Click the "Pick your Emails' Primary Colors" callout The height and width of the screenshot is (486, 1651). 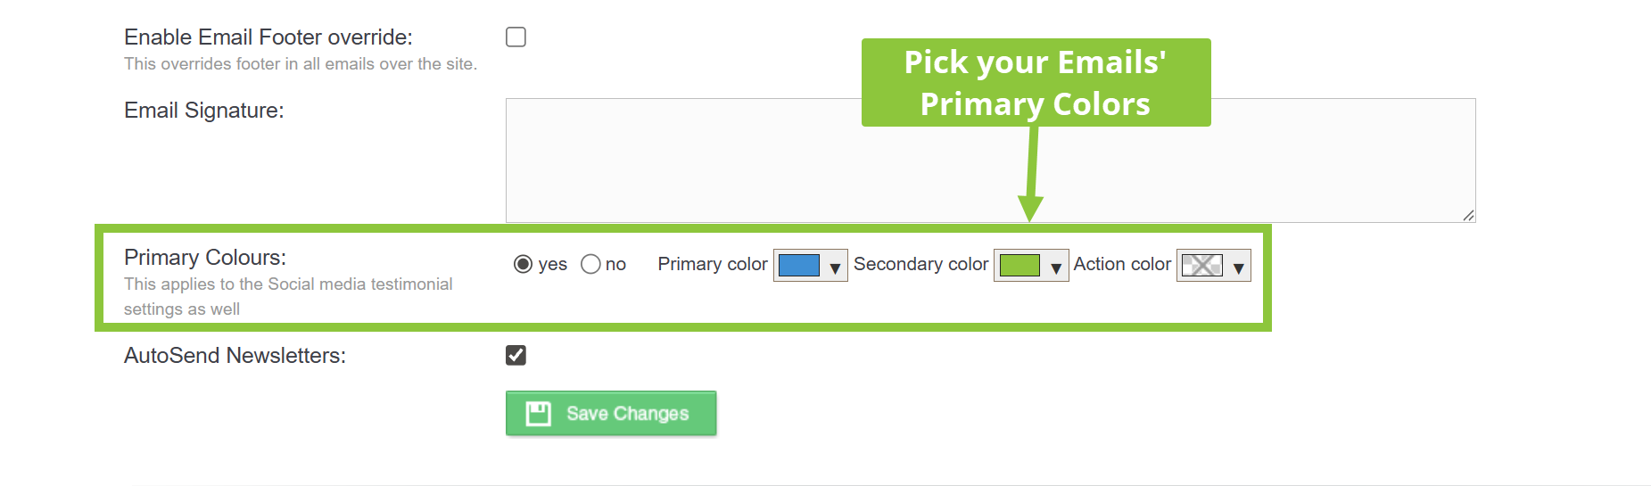coord(1036,83)
